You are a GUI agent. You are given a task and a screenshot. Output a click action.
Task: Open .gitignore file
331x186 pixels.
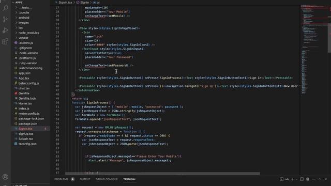[x=25, y=48]
